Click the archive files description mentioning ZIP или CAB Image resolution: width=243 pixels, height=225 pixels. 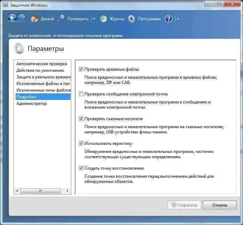click(x=150, y=80)
